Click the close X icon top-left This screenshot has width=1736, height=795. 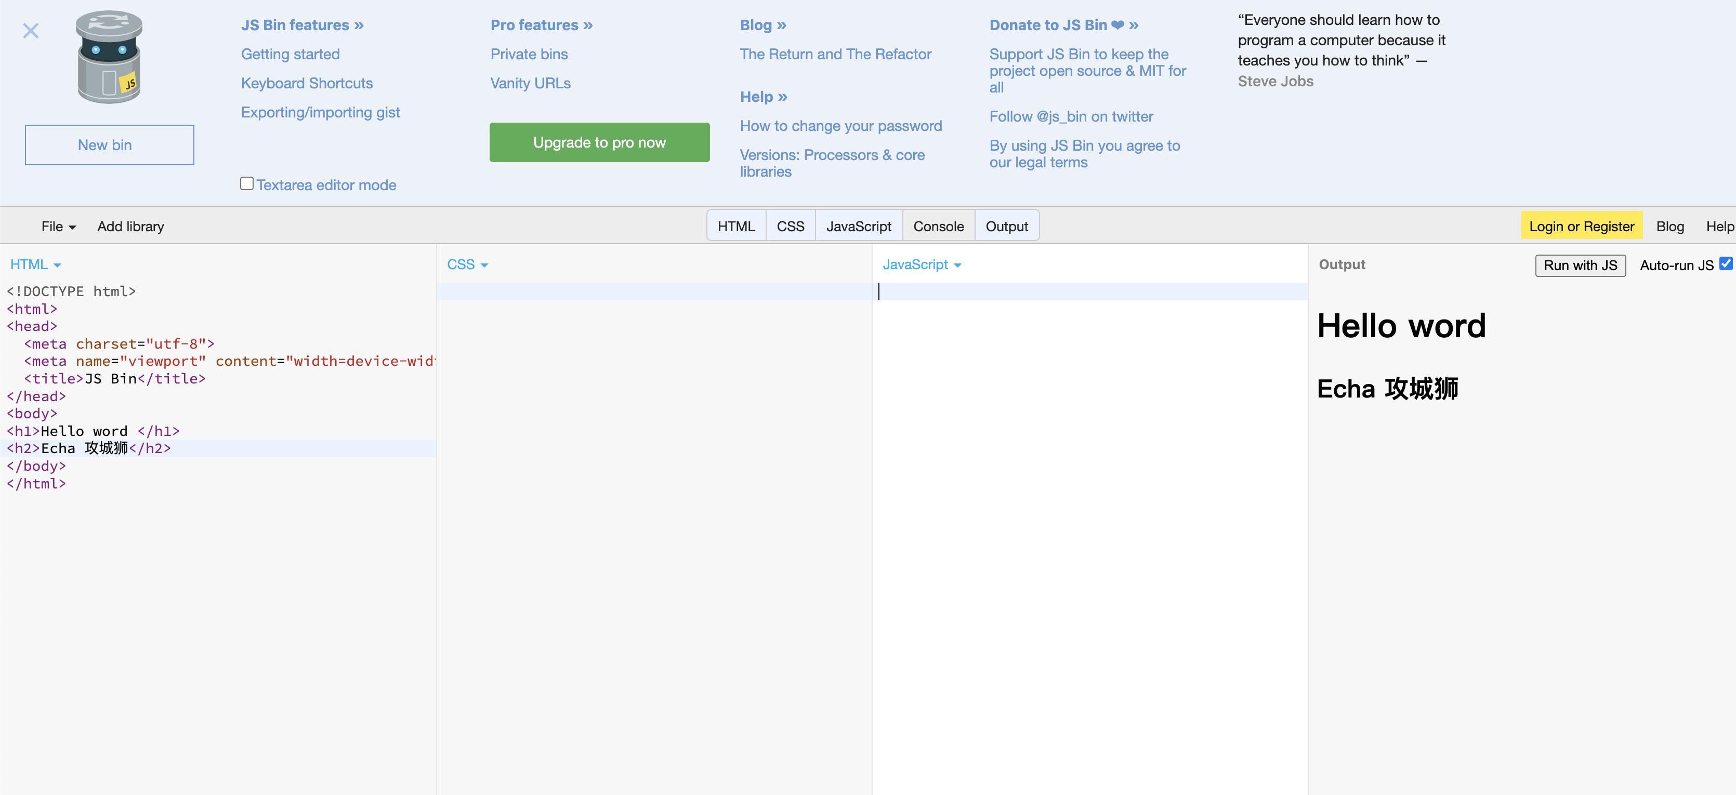point(30,31)
